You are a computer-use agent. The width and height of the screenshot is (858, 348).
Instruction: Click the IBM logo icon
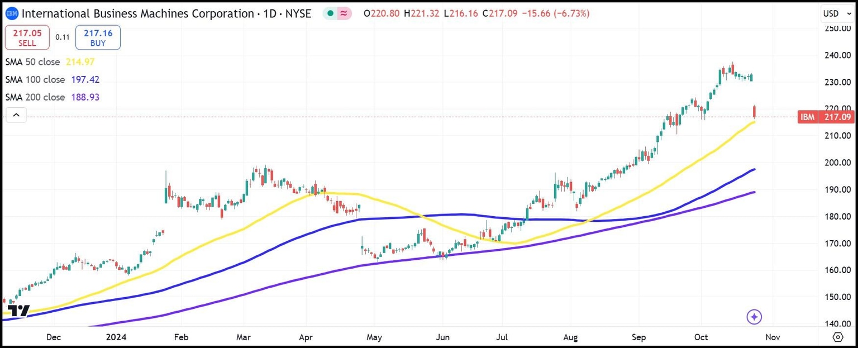[x=12, y=13]
